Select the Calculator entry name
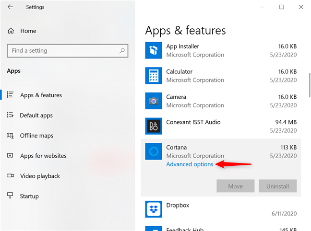This screenshot has width=311, height=231. pos(179,71)
